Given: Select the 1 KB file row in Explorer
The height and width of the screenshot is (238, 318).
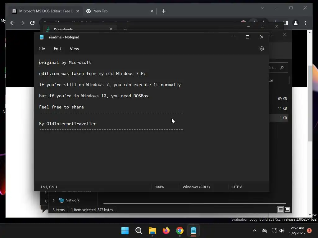Looking at the screenshot, I should (x=279, y=118).
